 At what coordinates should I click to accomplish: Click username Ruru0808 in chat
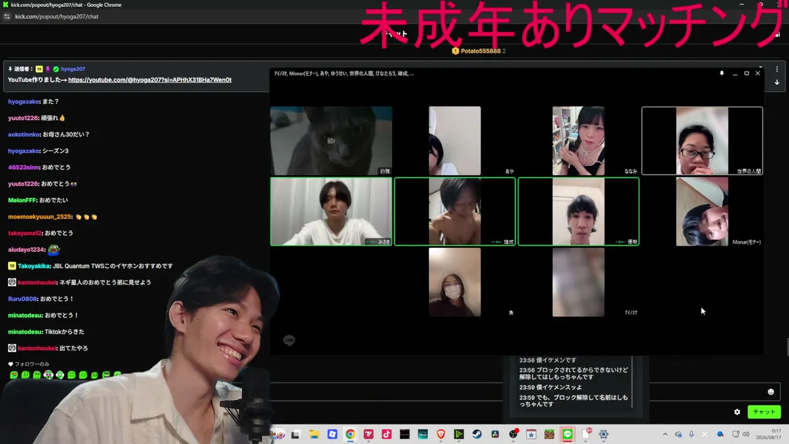[x=22, y=299]
